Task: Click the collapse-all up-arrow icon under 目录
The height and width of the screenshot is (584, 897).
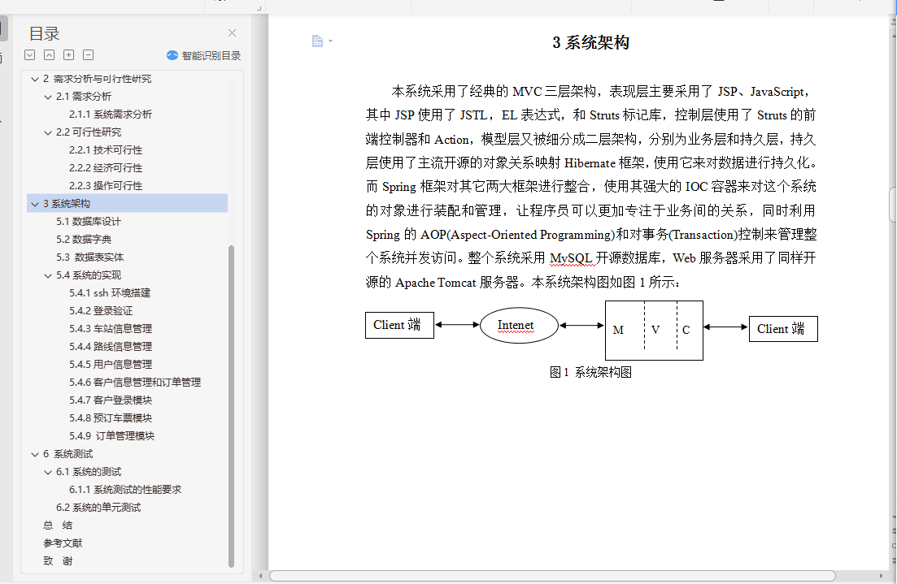Action: [50, 55]
